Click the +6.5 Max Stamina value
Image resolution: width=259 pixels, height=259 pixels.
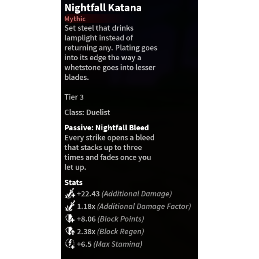tap(84, 244)
